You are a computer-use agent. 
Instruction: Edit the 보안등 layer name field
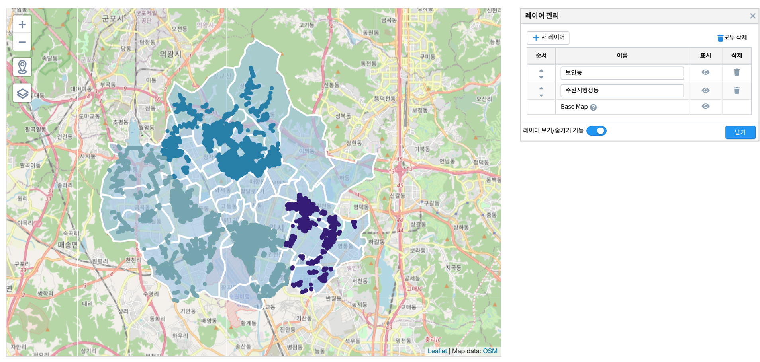point(622,73)
